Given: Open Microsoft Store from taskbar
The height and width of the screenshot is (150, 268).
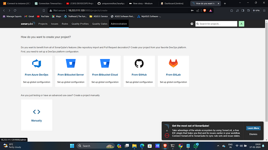Looking at the screenshot, I should tap(150, 146).
